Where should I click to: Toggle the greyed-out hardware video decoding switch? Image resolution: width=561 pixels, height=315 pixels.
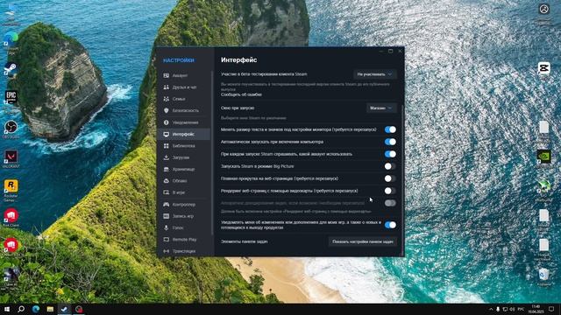coord(390,203)
